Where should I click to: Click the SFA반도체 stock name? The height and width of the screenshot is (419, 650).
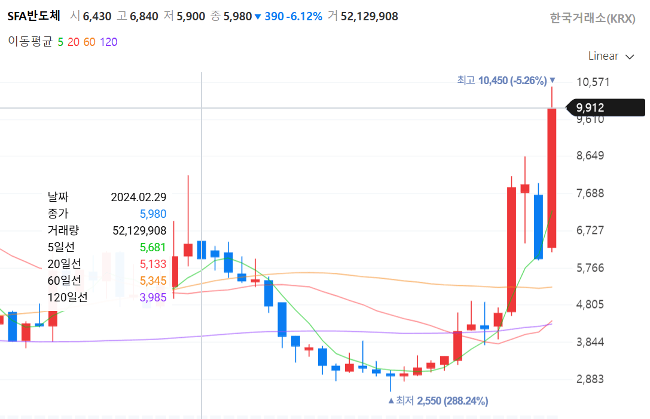(34, 16)
